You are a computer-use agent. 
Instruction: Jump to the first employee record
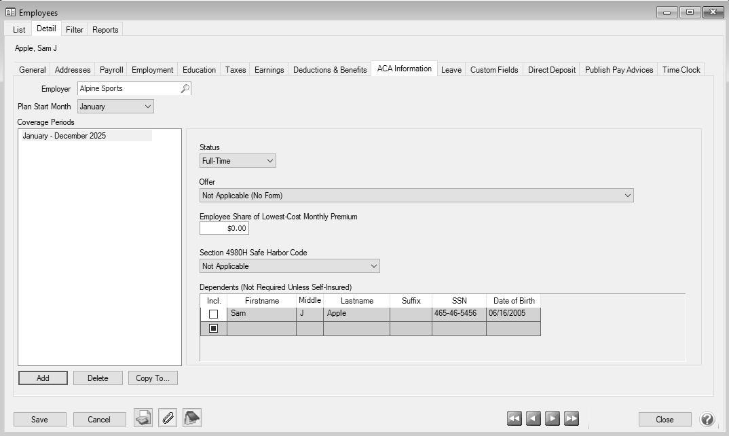tap(515, 418)
